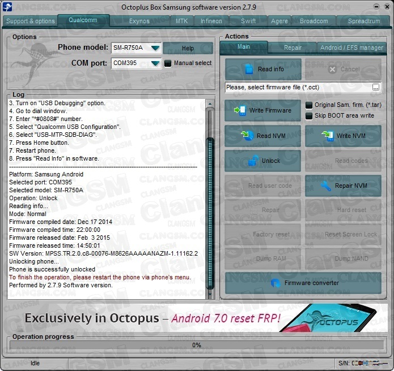This screenshot has height=371, width=394.
Task: Click the Octoplus app logo icon
Action: (7, 7)
